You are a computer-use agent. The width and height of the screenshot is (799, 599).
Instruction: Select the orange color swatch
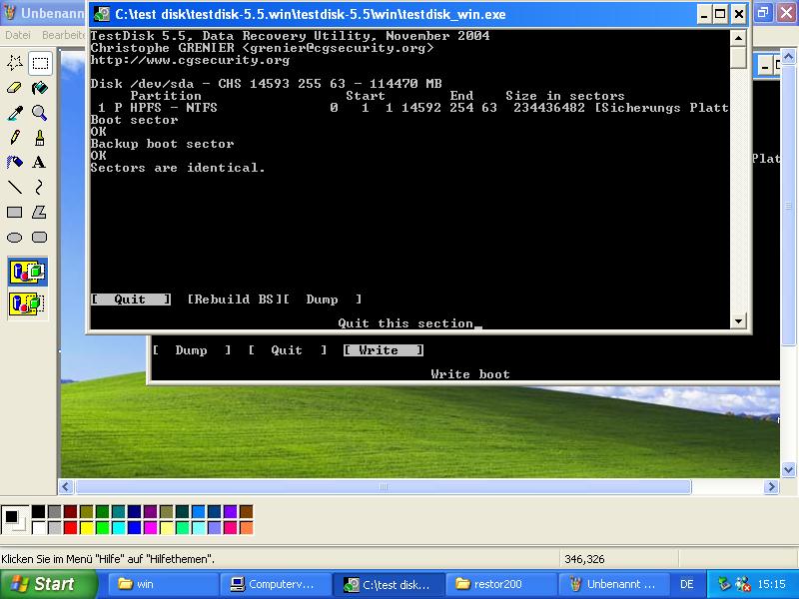[246, 527]
